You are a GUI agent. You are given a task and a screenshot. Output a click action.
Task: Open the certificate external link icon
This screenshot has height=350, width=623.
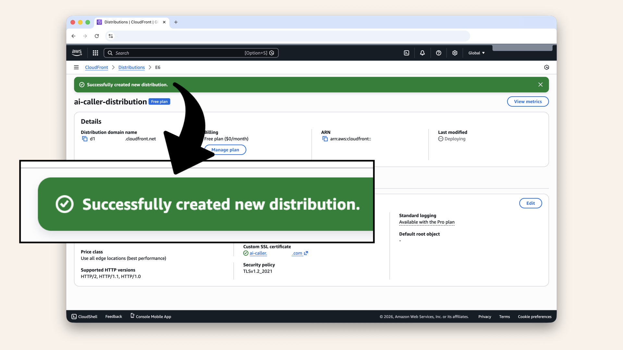(306, 253)
